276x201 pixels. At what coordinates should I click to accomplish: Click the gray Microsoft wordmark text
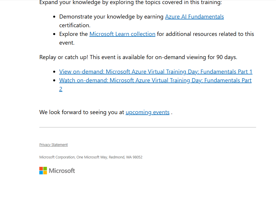pyautogui.click(x=62, y=171)
